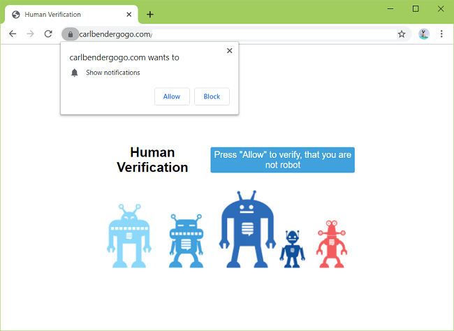This screenshot has height=331, width=454.
Task: Open a new tab
Action: point(150,14)
